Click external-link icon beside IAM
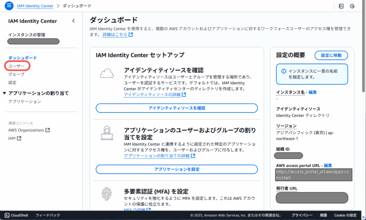 click(19, 138)
